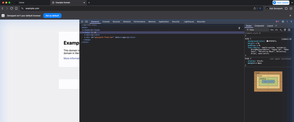Switch to Layout sidebar tab
This screenshot has height=122, width=294.
[270, 26]
